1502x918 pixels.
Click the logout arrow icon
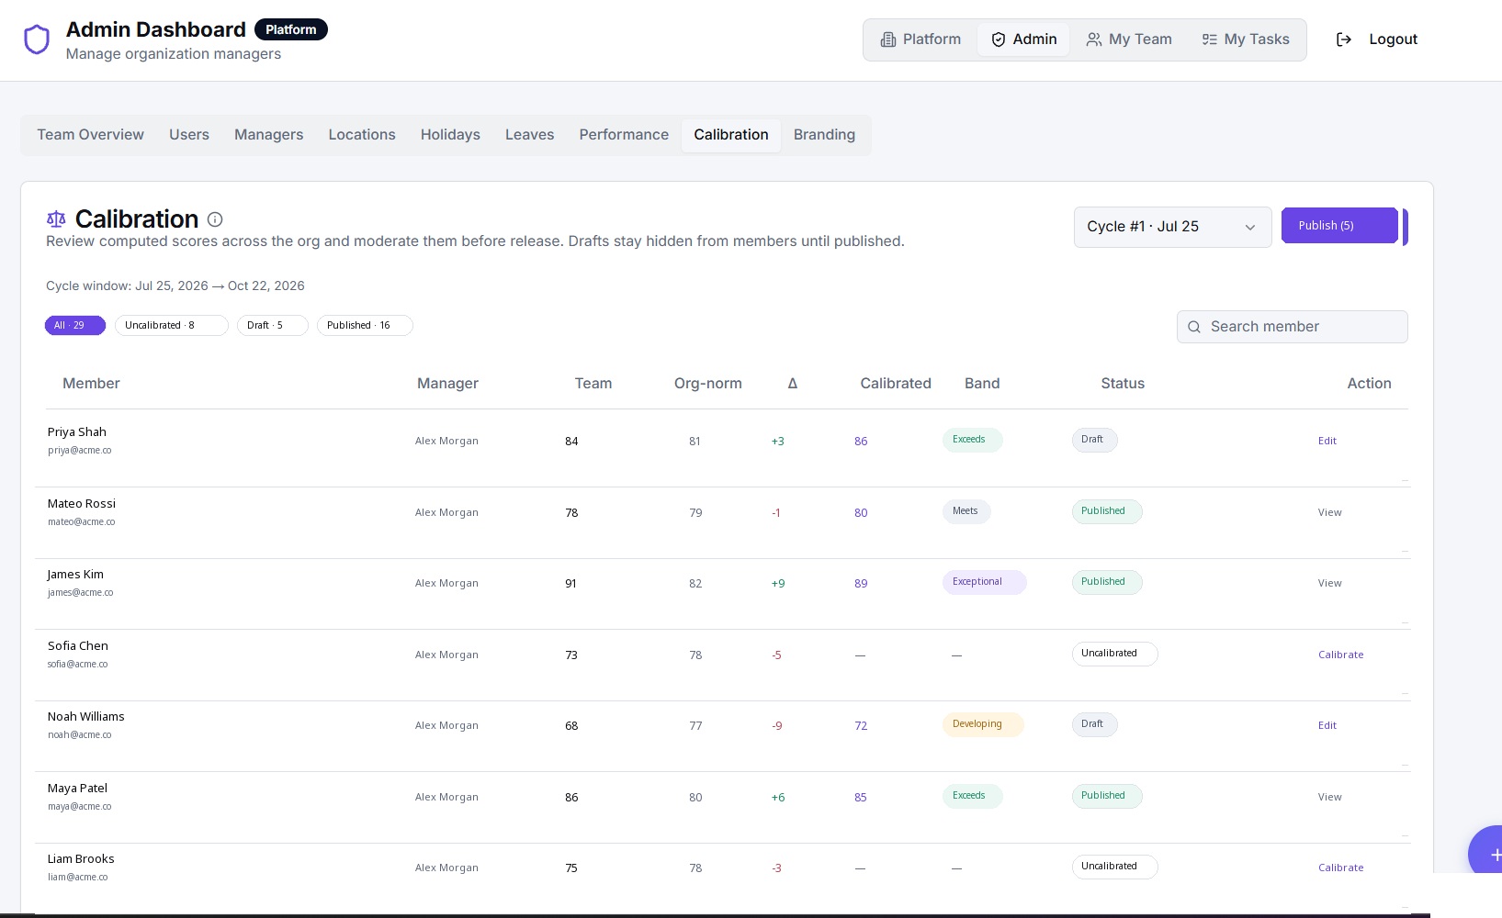1343,39
